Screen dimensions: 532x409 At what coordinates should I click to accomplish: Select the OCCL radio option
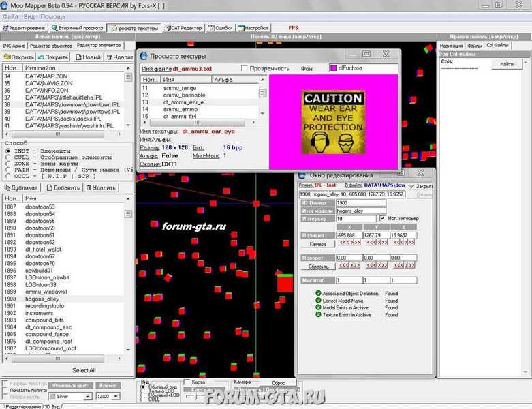[x=8, y=176]
